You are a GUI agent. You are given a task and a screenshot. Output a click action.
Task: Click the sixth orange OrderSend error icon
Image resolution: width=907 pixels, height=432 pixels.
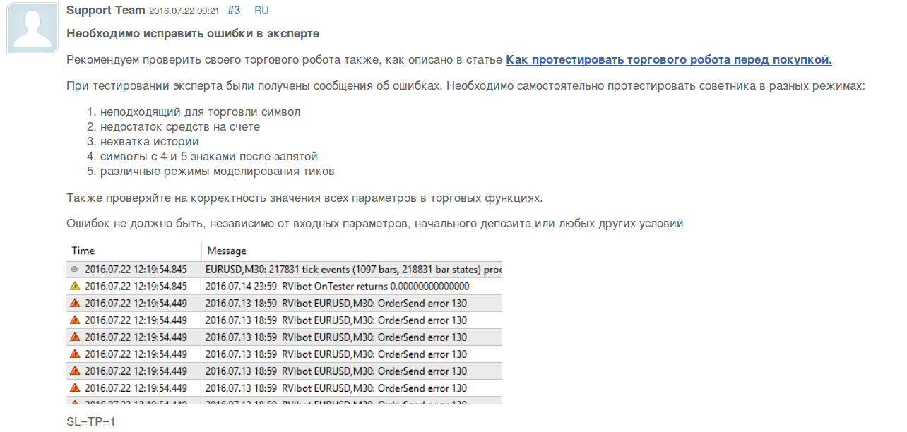click(x=75, y=388)
